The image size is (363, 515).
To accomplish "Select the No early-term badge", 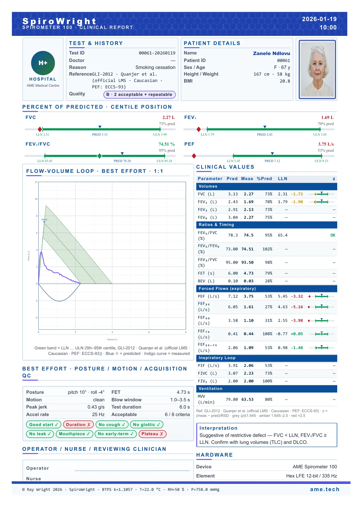I will 116,434.
